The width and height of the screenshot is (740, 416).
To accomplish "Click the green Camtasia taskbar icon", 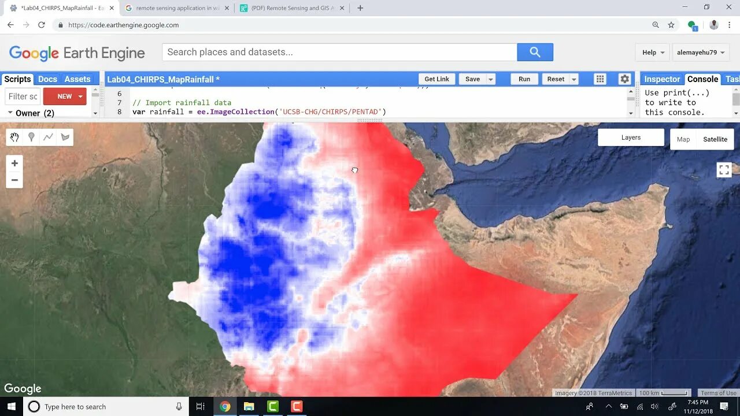I will (273, 407).
